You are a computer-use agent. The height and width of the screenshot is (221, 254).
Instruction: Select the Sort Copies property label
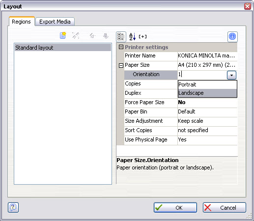click(x=139, y=130)
